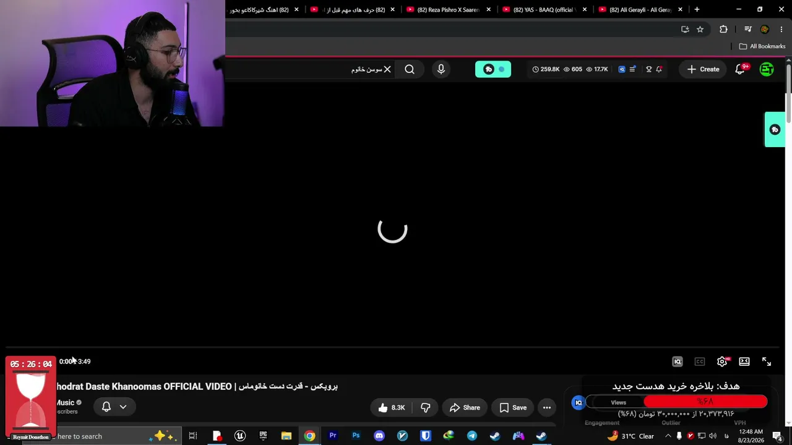
Task: Click the vidIQ logo beside Views
Action: point(579,402)
